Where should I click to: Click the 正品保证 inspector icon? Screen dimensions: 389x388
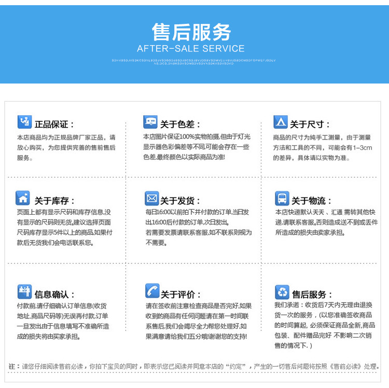tap(24, 122)
